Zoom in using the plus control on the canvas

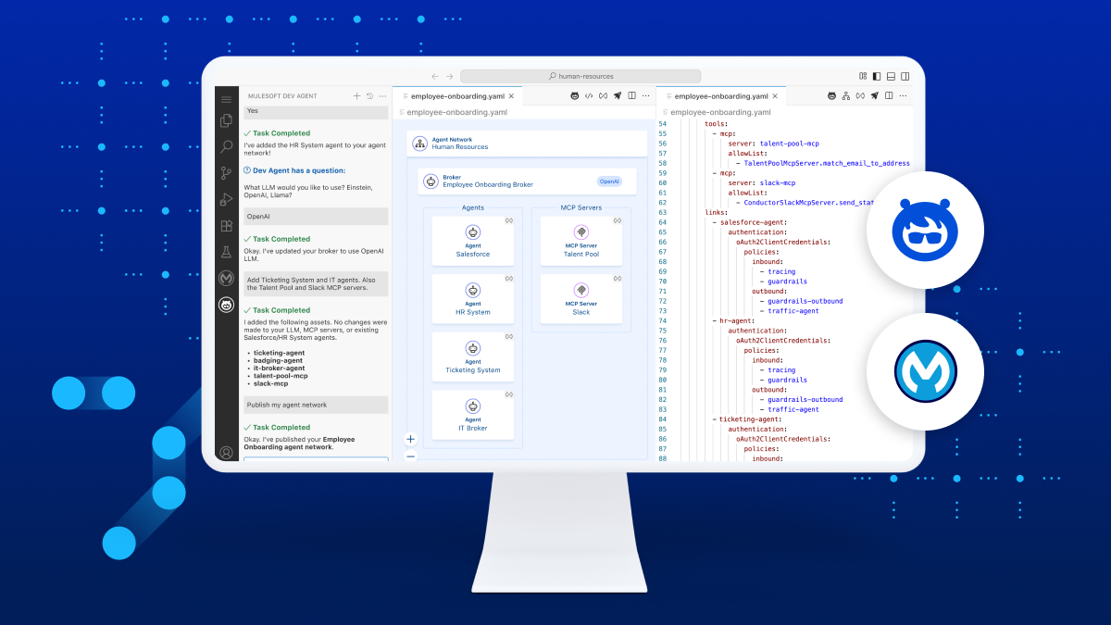click(x=410, y=439)
